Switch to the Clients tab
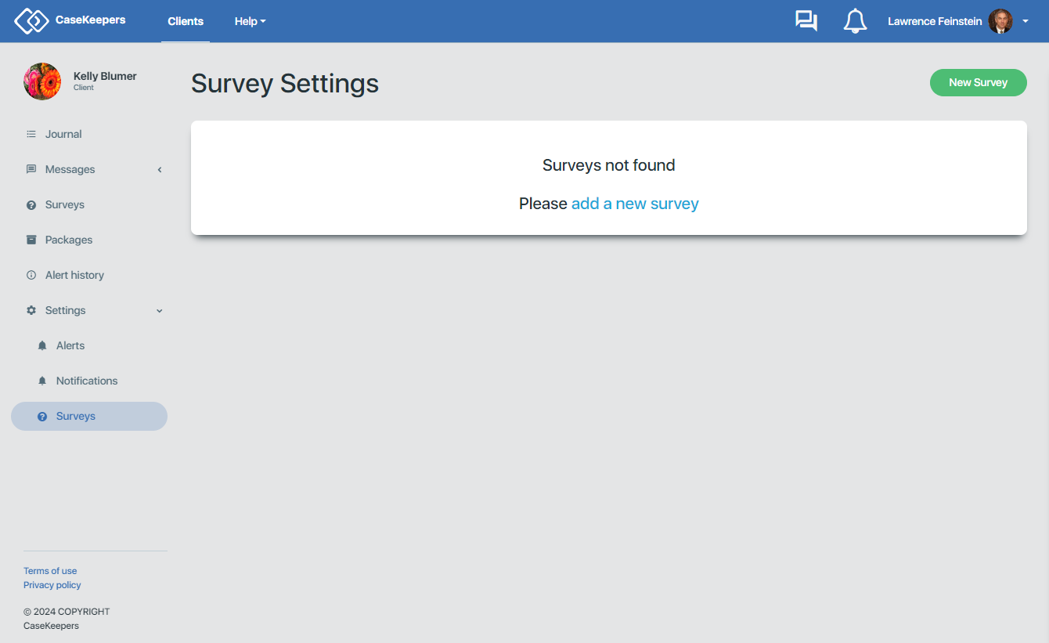The image size is (1049, 643). coord(186,21)
